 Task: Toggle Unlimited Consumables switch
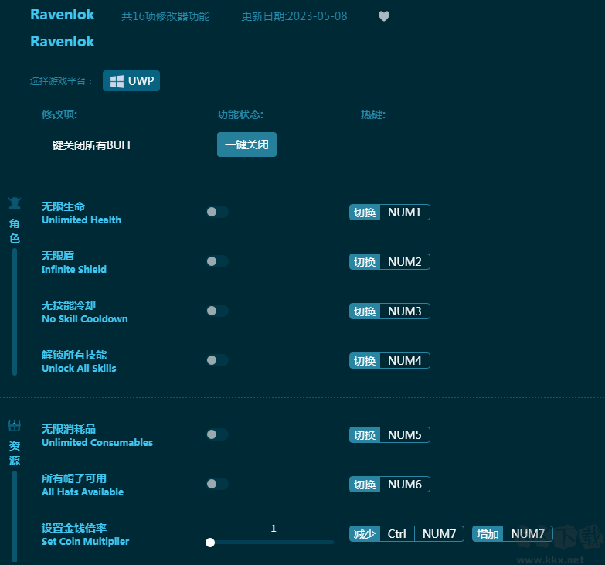[217, 434]
